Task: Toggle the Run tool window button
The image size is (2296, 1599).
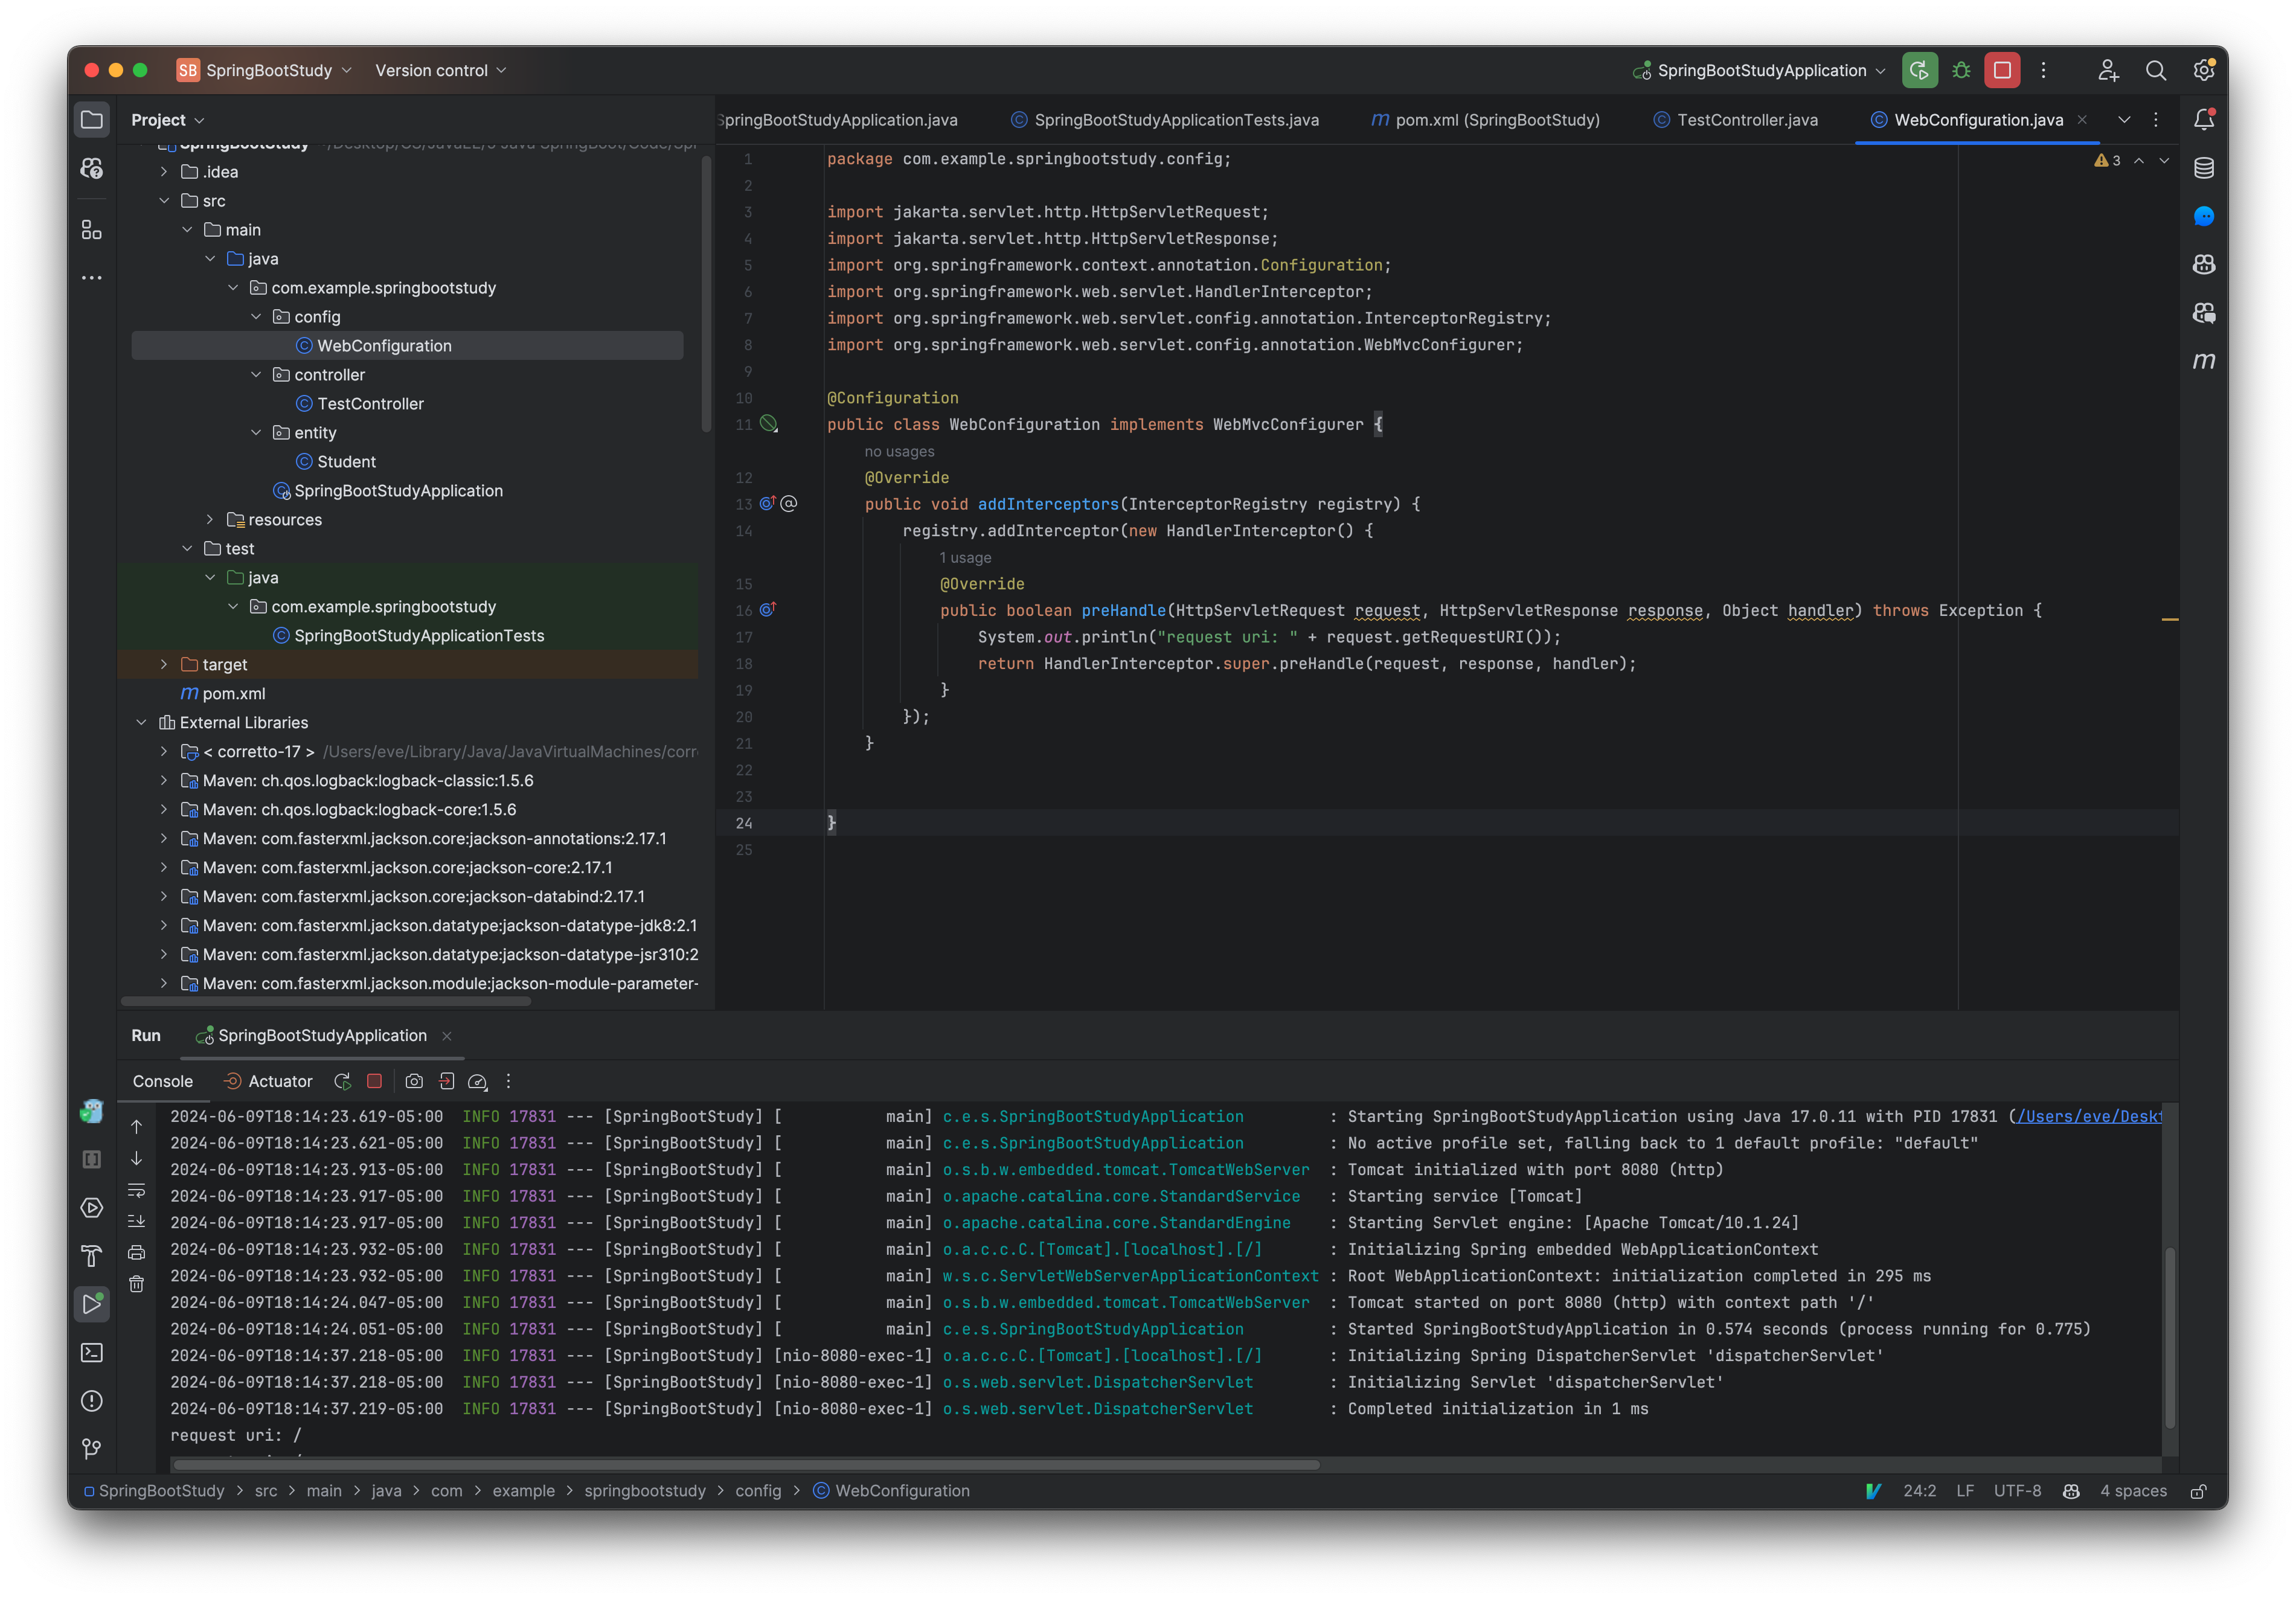Action: tap(92, 1304)
